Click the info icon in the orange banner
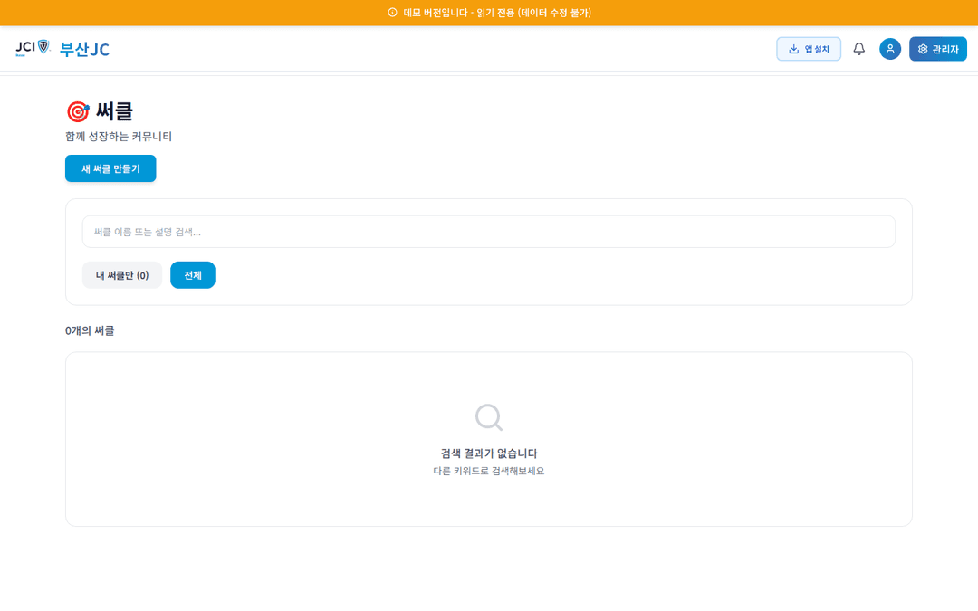 392,13
